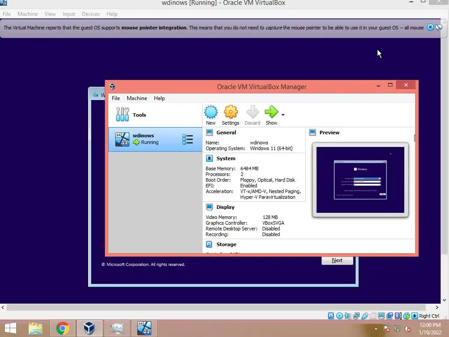Image resolution: width=449 pixels, height=337 pixels.
Task: Open Help menu in VirtualBox Manager
Action: 159,98
